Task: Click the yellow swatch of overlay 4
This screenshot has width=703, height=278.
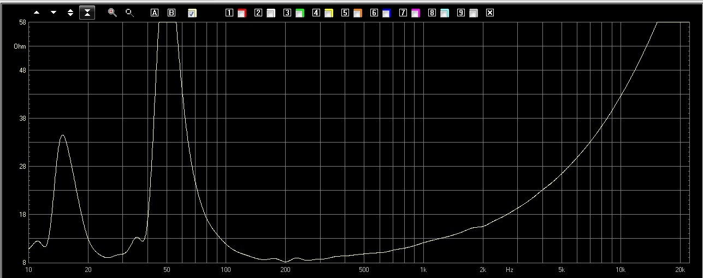Action: pyautogui.click(x=329, y=13)
